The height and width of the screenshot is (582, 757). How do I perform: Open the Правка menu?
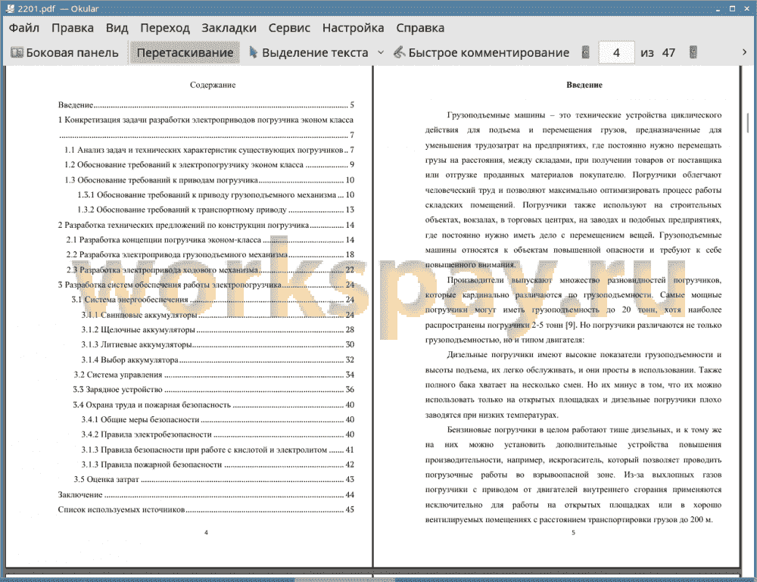tap(73, 28)
